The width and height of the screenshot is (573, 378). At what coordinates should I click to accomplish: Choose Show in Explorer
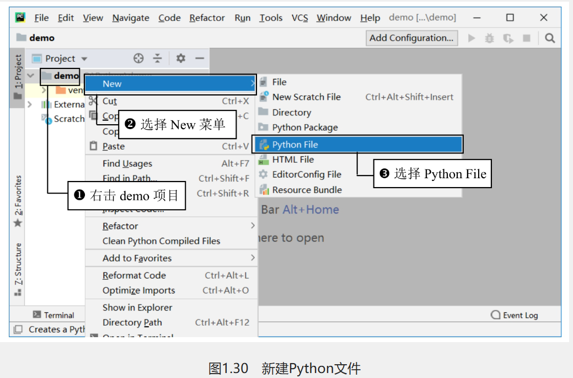pyautogui.click(x=171, y=307)
